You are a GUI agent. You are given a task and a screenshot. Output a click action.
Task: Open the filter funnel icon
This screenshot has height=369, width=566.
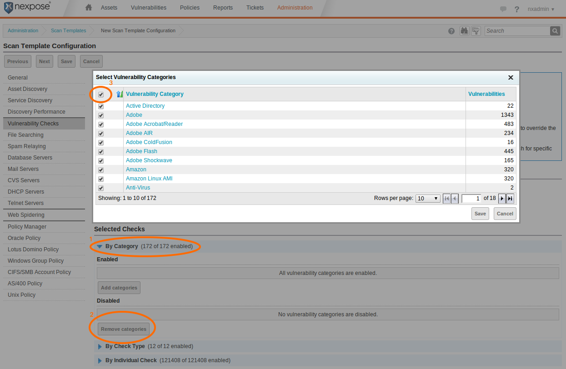pyautogui.click(x=476, y=31)
